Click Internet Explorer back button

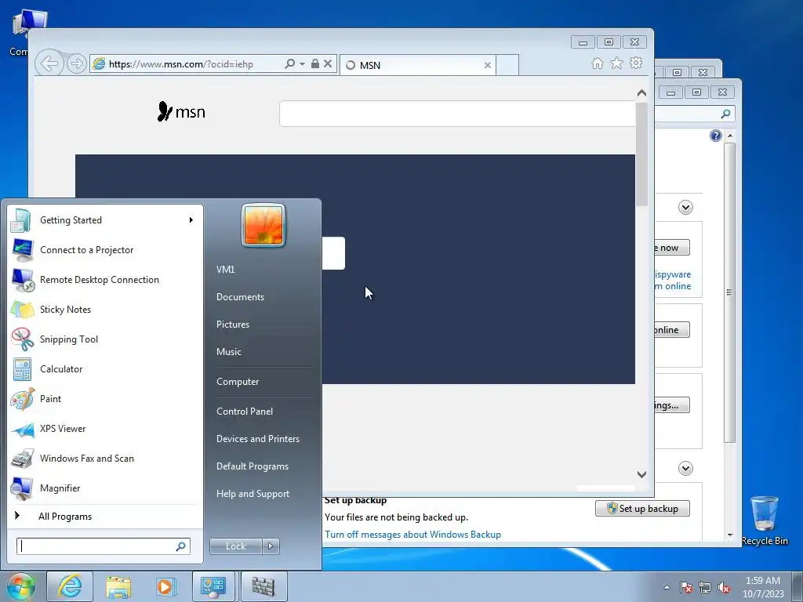tap(49, 64)
